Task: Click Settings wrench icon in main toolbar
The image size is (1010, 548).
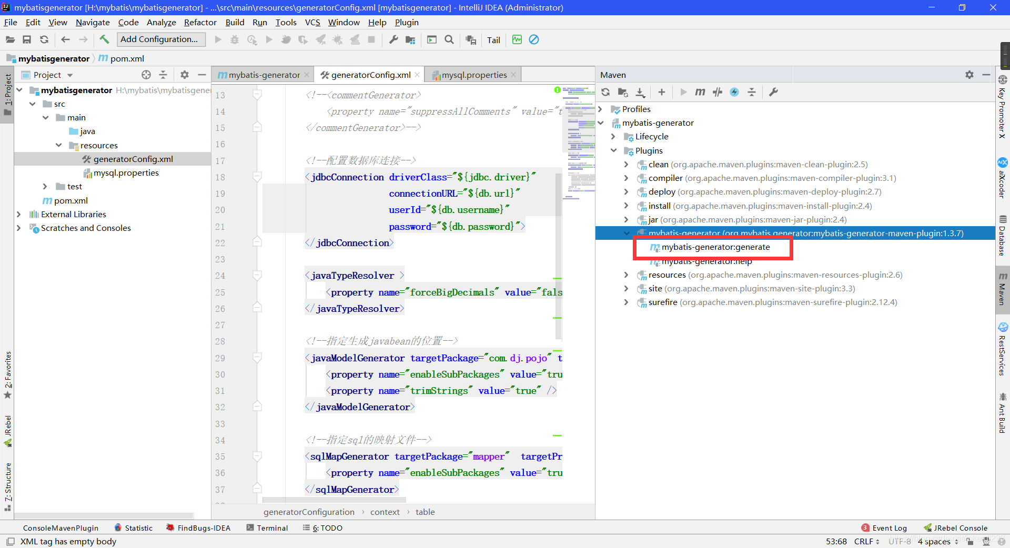Action: [393, 39]
